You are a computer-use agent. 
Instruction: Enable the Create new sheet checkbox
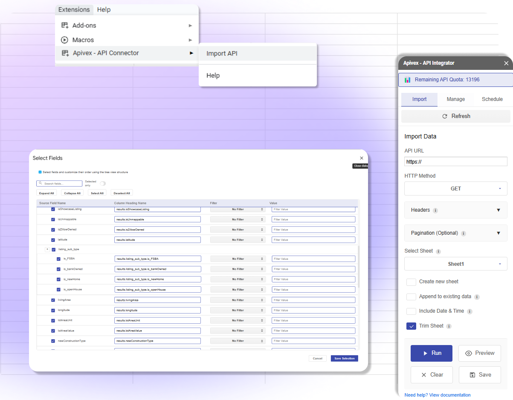[x=411, y=282]
